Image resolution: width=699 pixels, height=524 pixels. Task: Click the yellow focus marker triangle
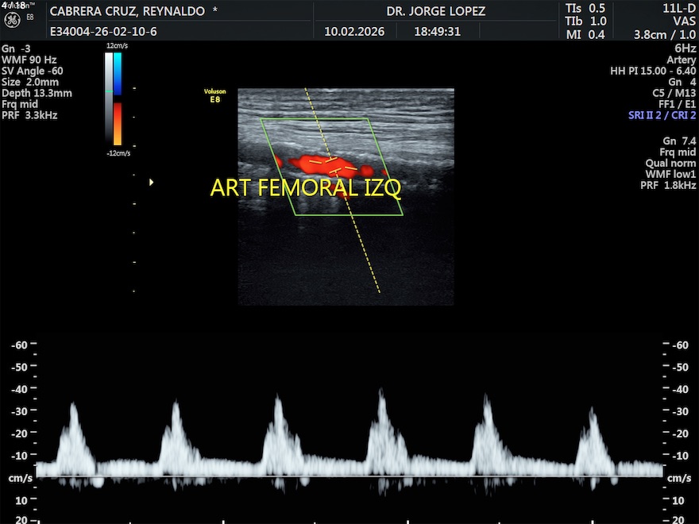tap(151, 182)
